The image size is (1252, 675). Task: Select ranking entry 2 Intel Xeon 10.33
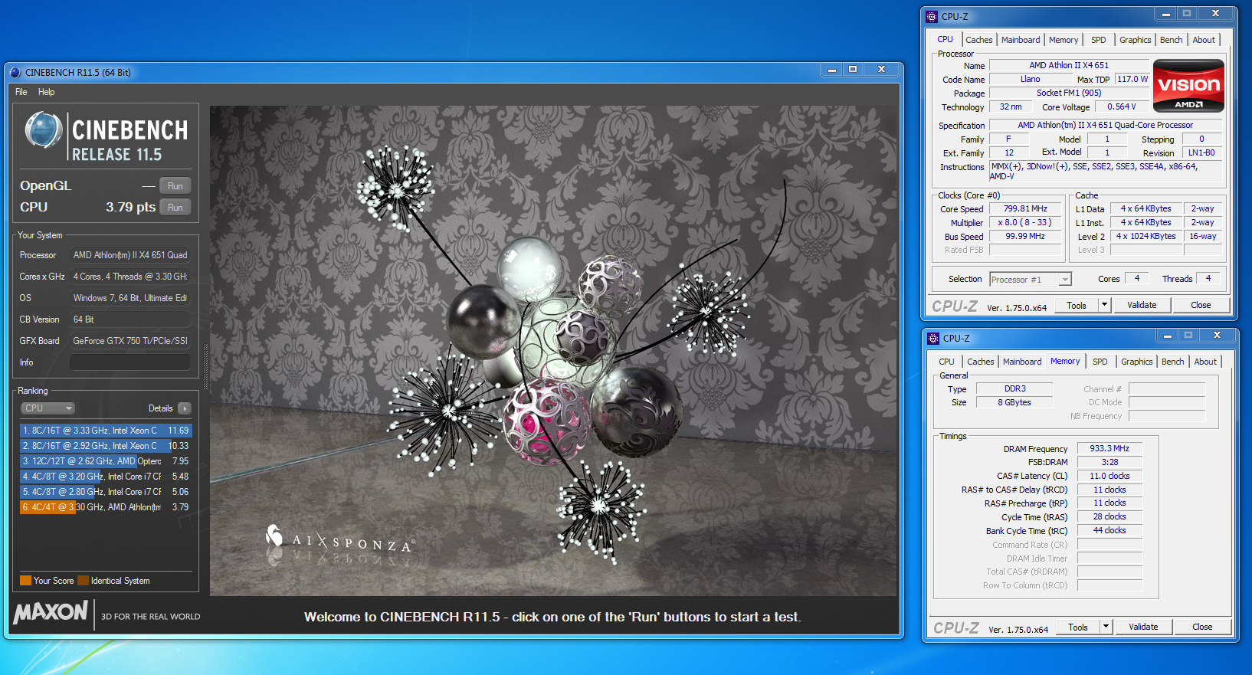(x=106, y=446)
